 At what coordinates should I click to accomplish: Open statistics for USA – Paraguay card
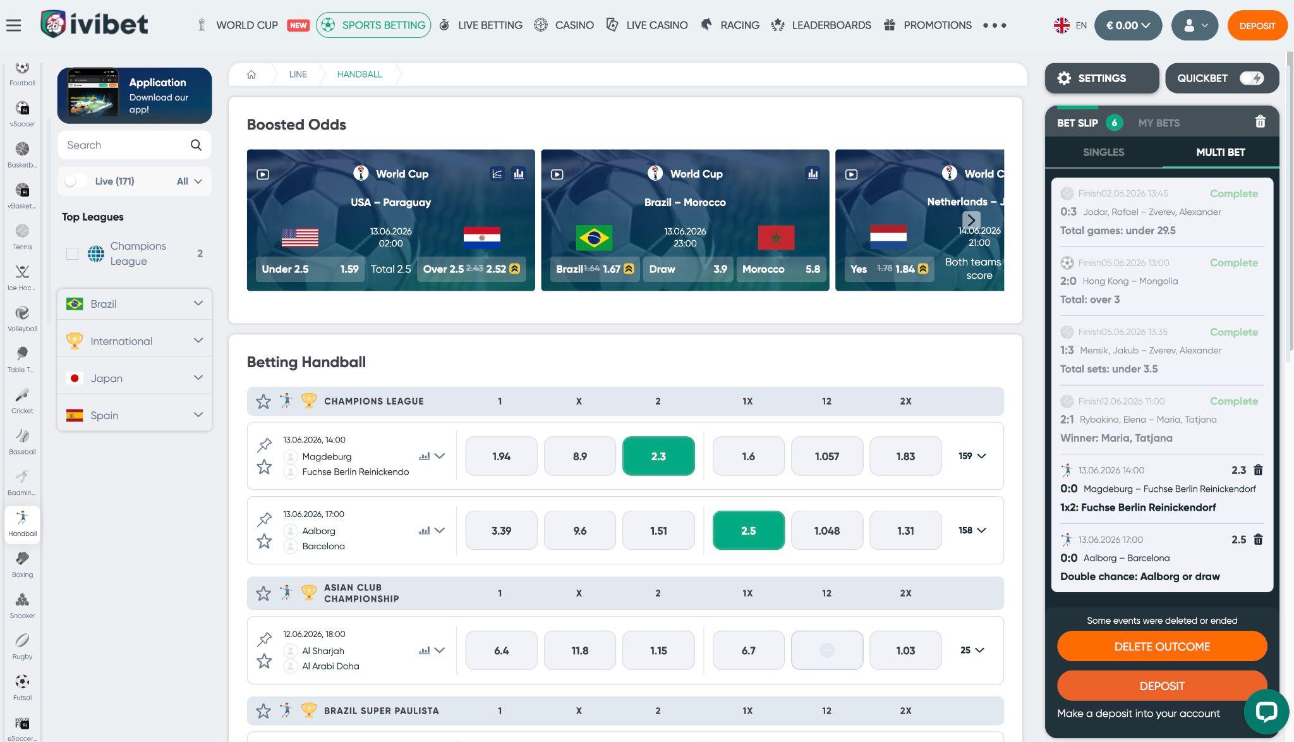coord(519,174)
